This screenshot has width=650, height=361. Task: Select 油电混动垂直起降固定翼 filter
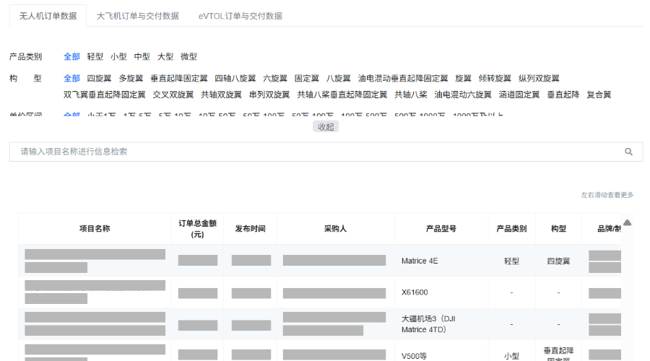[402, 78]
